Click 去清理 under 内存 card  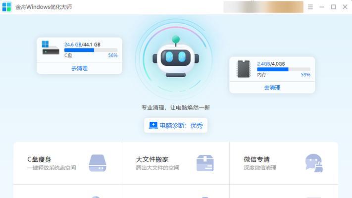click(x=272, y=88)
